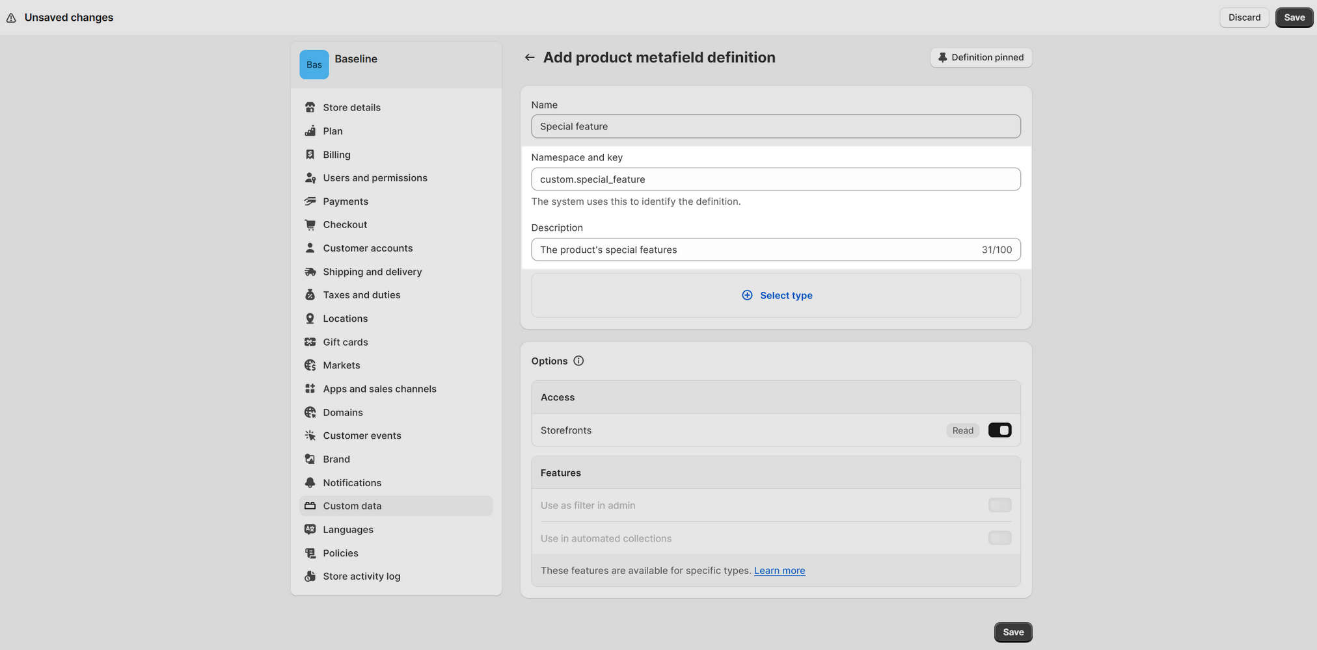Viewport: 1317px width, 650px height.
Task: Click the pin icon in Definition pinned
Action: [942, 57]
